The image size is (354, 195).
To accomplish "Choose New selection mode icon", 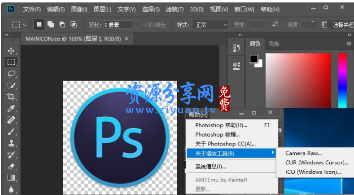I will (x=39, y=24).
